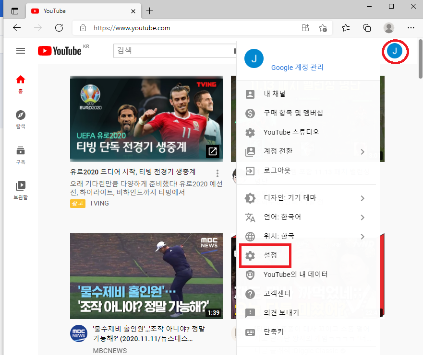Viewport: 423px width, 355px height.
Task: Click the ad description starting '오래 기다린만큼'
Action: (x=146, y=188)
